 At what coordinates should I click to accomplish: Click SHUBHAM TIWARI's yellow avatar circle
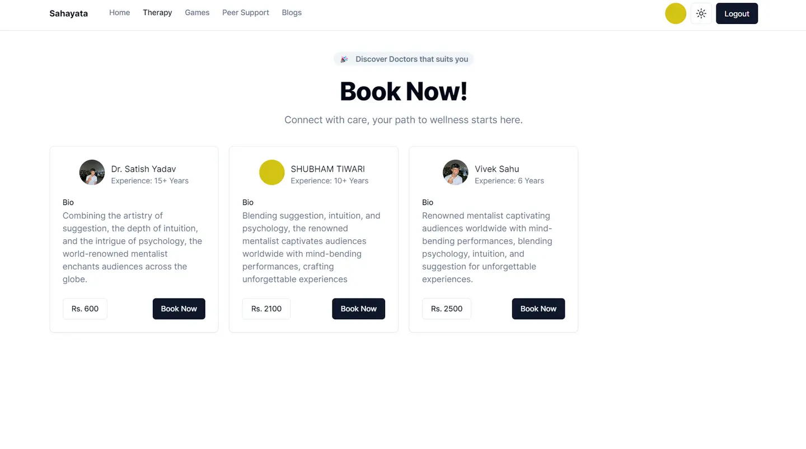[271, 172]
